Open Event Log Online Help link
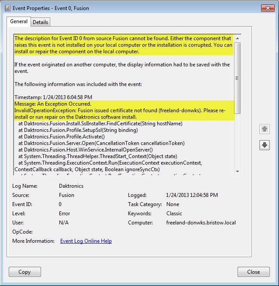The width and height of the screenshot is (279, 286). tap(86, 241)
